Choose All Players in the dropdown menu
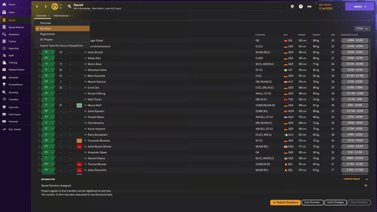This screenshot has height=212, width=377. pyautogui.click(x=46, y=39)
